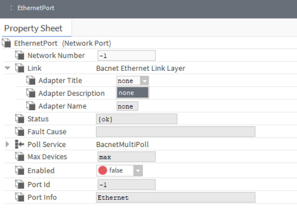Viewport: 297px width, 211px height.
Task: Expand the Poll Service property
Action: 7,145
